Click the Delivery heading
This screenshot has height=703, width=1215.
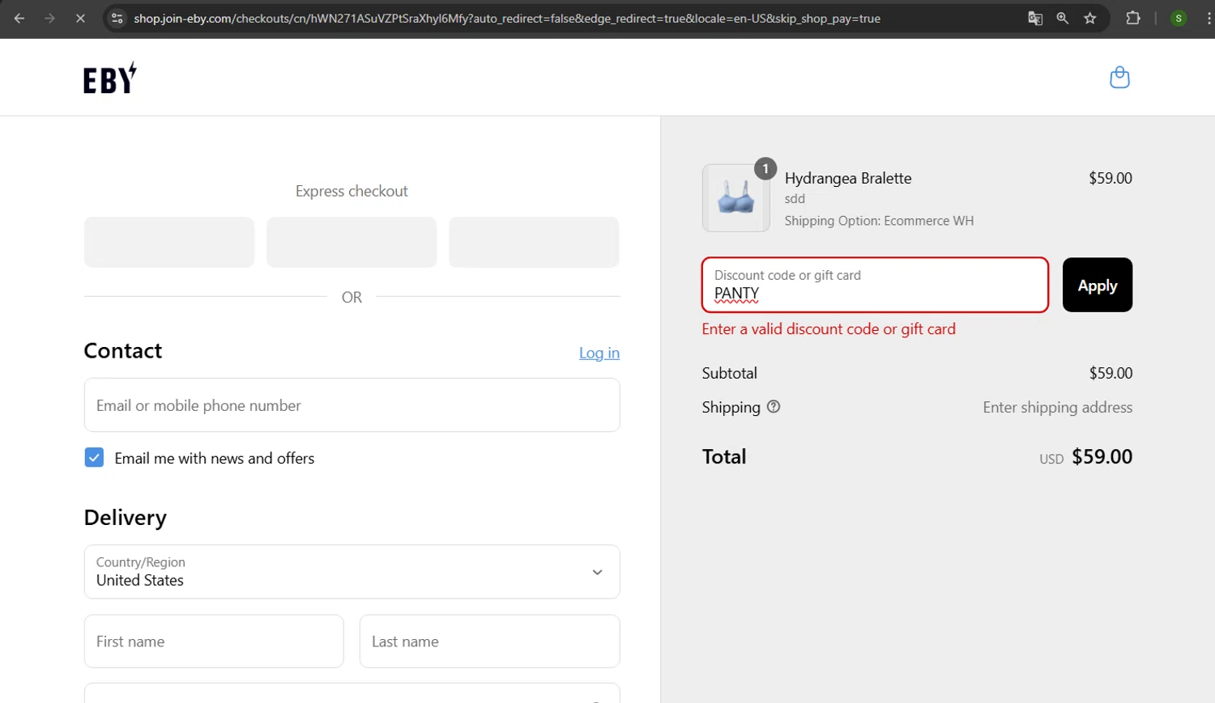[126, 518]
